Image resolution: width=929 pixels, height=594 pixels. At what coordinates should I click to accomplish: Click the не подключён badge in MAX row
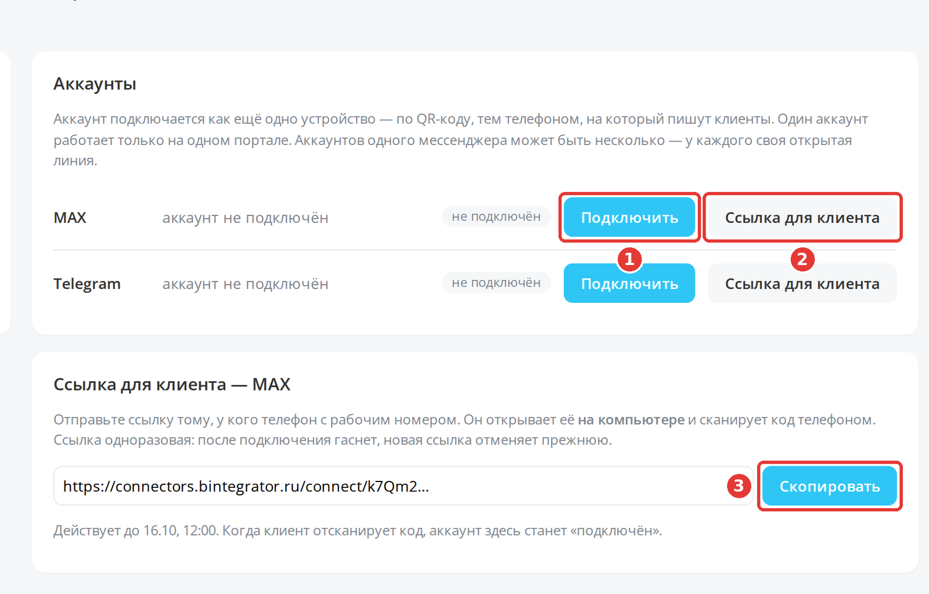496,216
